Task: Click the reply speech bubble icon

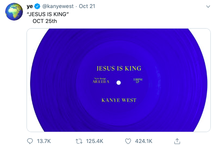Action: click(30, 141)
